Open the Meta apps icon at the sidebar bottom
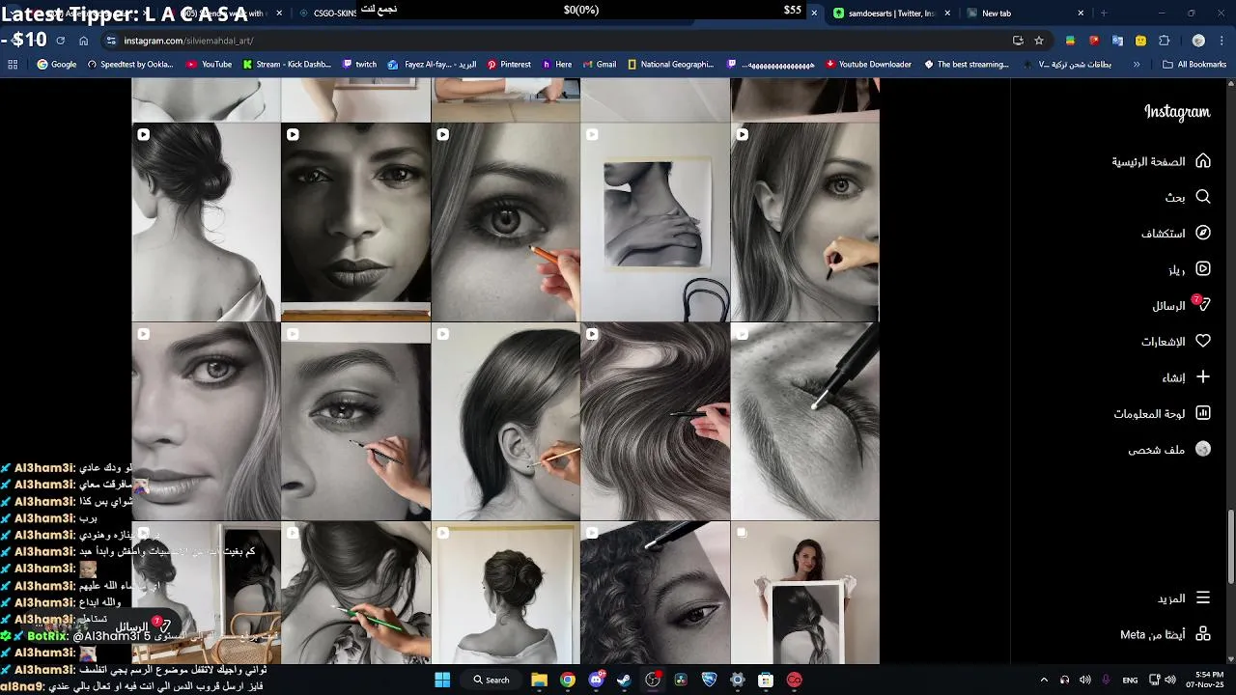1236x695 pixels. (1202, 634)
